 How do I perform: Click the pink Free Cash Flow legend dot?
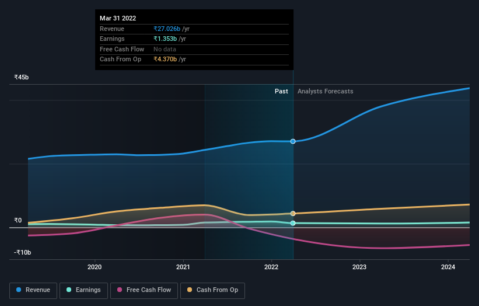click(x=120, y=290)
